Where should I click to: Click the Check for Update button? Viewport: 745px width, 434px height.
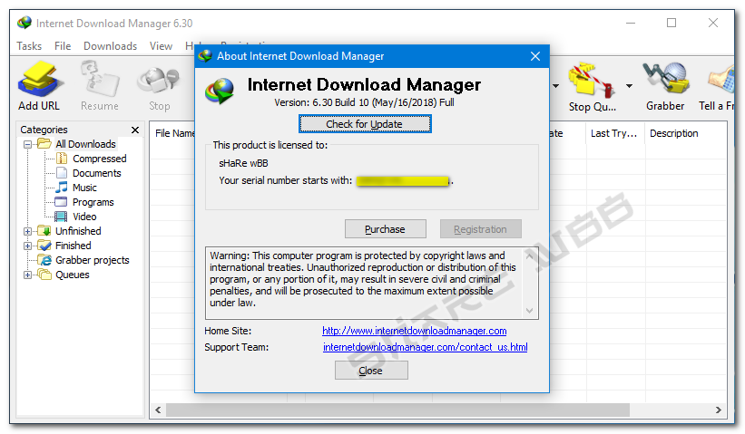click(x=365, y=124)
